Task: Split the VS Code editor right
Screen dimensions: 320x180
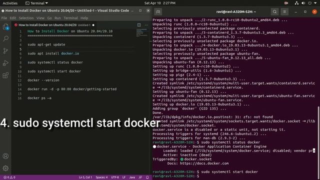Action: coord(139,25)
